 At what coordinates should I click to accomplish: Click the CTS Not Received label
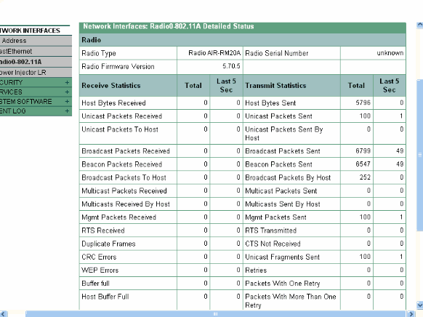click(273, 244)
